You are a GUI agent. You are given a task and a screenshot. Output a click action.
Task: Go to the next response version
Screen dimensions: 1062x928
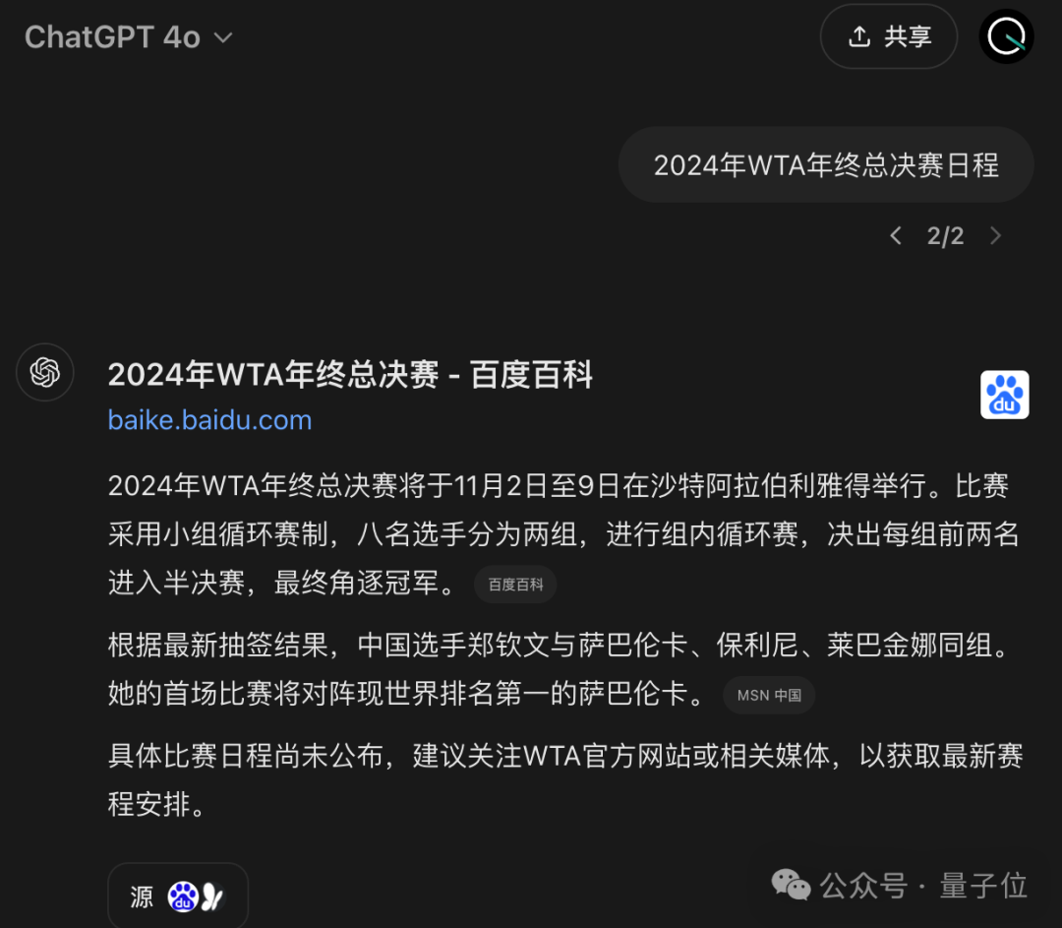(x=995, y=236)
